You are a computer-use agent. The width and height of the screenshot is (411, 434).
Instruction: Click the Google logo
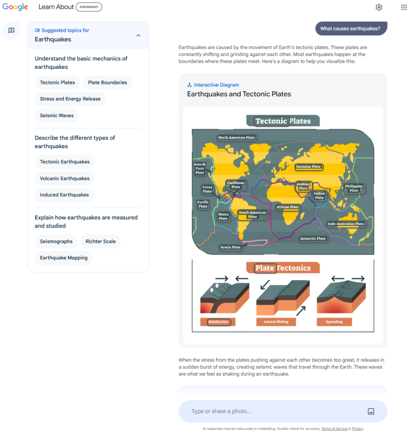tap(15, 7)
